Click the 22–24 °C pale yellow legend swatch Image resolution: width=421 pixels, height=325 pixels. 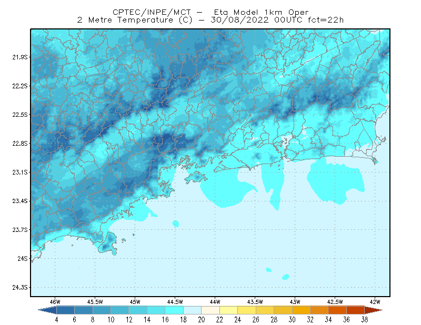click(x=229, y=310)
